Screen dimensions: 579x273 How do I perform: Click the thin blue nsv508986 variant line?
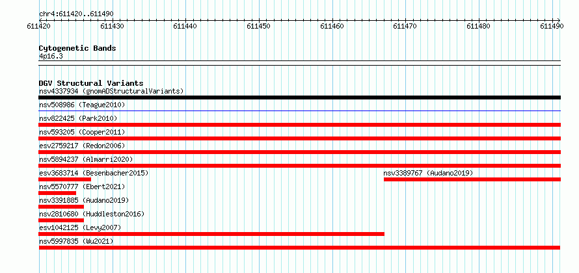(300, 110)
